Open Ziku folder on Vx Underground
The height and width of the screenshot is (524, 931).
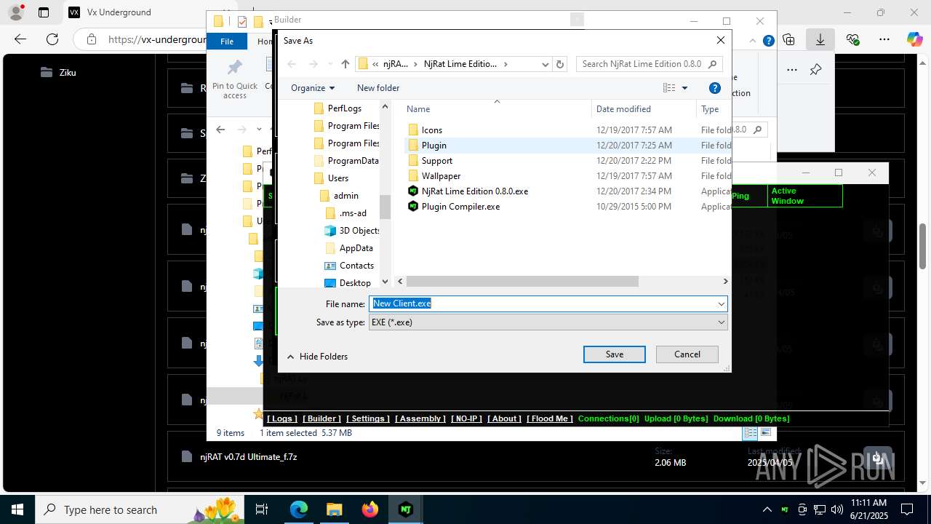coord(68,72)
